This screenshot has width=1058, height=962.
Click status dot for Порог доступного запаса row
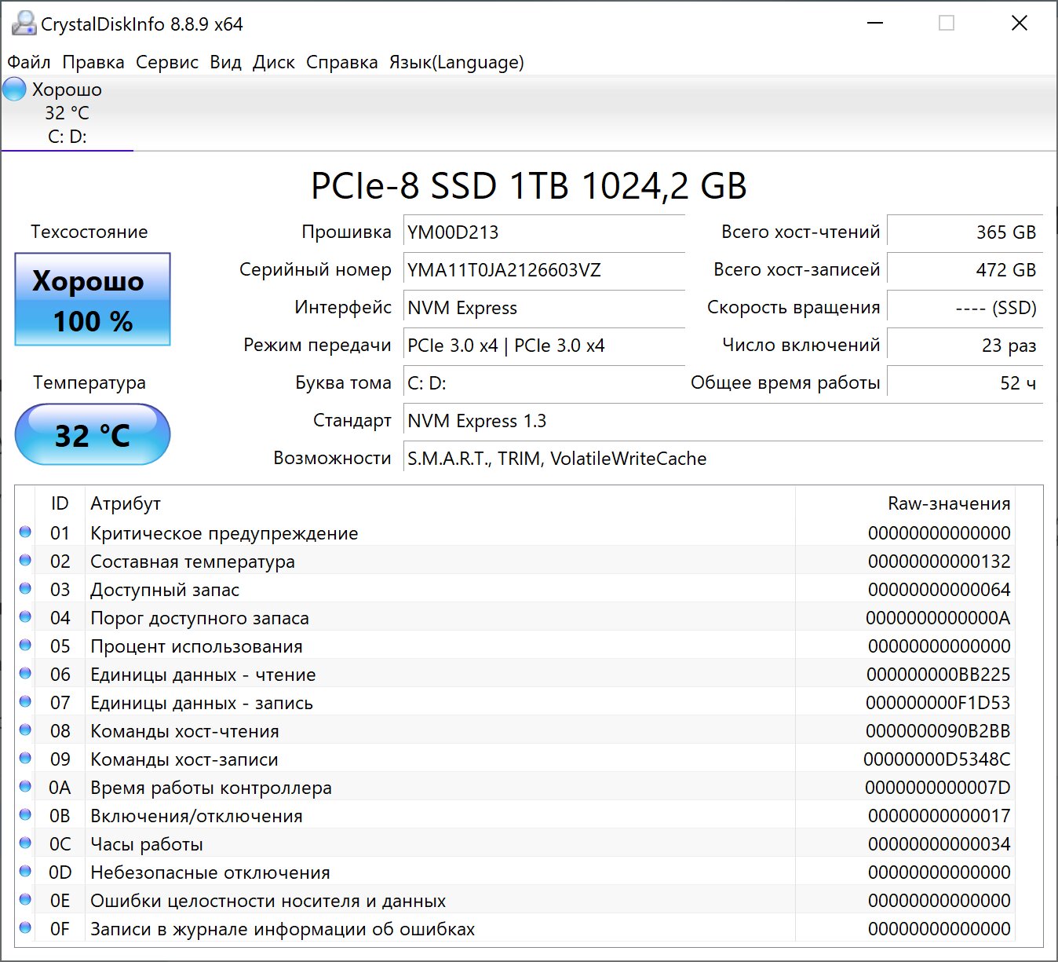25,617
